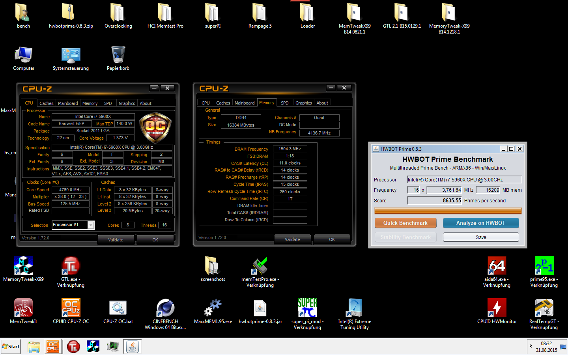Click the 16209 MB mem field
Image resolution: width=568 pixels, height=355 pixels.
pyautogui.click(x=488, y=190)
